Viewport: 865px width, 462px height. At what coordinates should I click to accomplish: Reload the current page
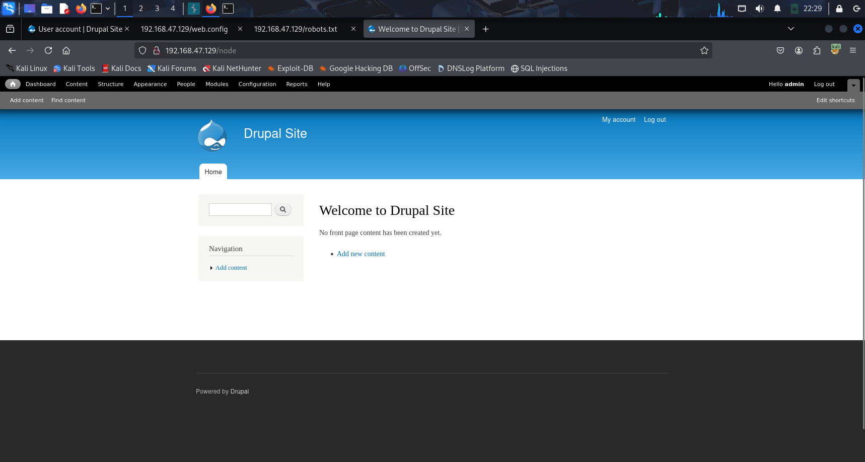[48, 50]
